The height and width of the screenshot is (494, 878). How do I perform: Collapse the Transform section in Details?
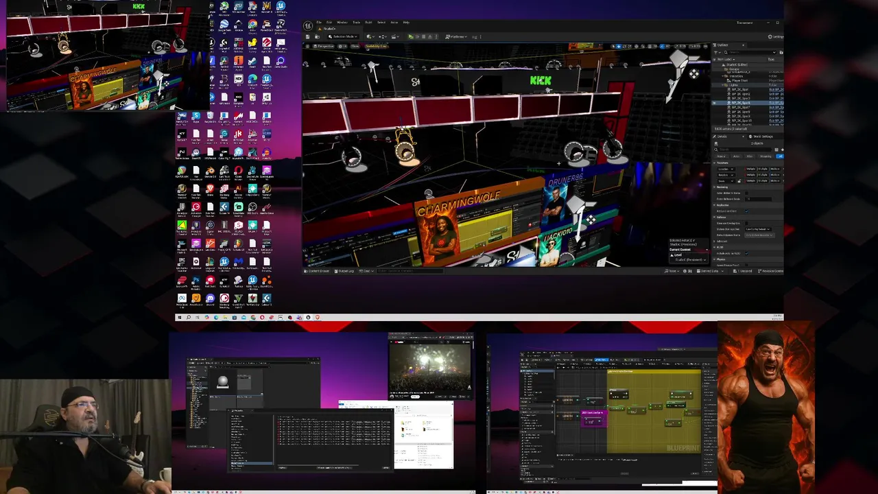[715, 163]
